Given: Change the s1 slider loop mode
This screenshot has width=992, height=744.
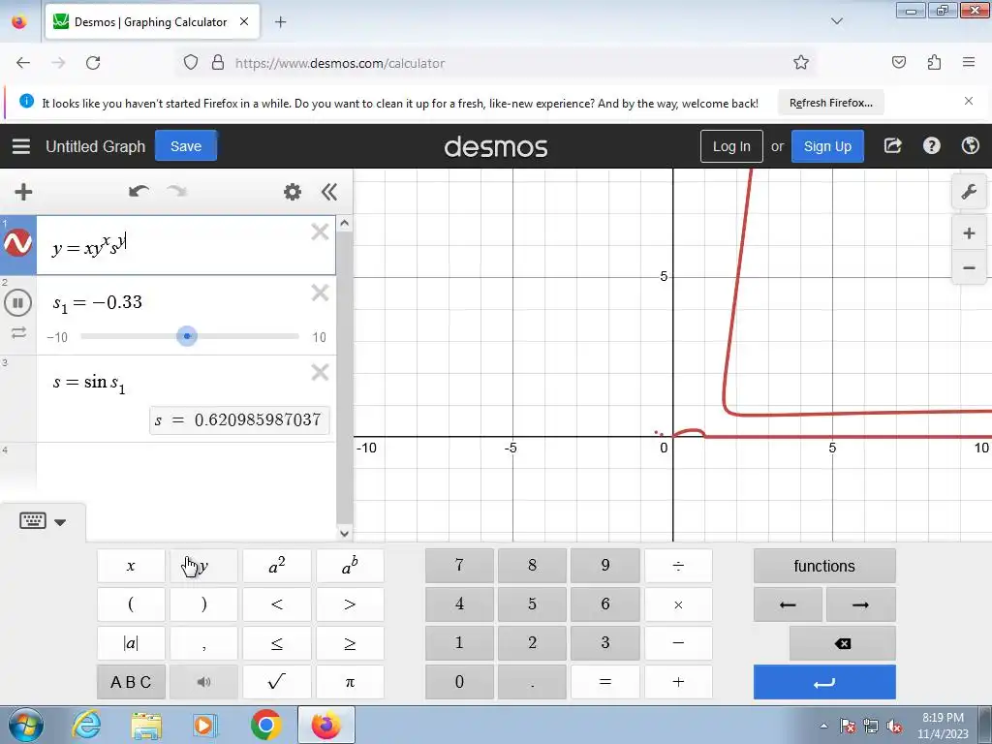Looking at the screenshot, I should [18, 332].
